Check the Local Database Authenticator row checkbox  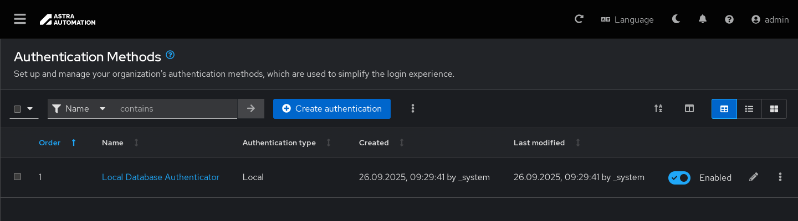coord(18,177)
